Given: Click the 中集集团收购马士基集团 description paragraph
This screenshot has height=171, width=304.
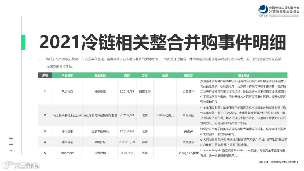Looking at the screenshot, I should 243,115.
